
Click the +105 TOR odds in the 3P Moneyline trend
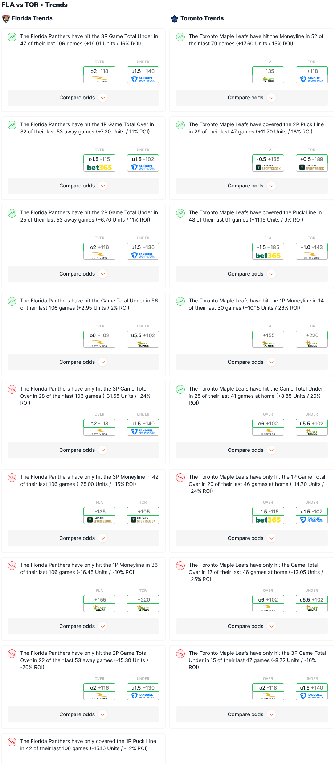143,512
